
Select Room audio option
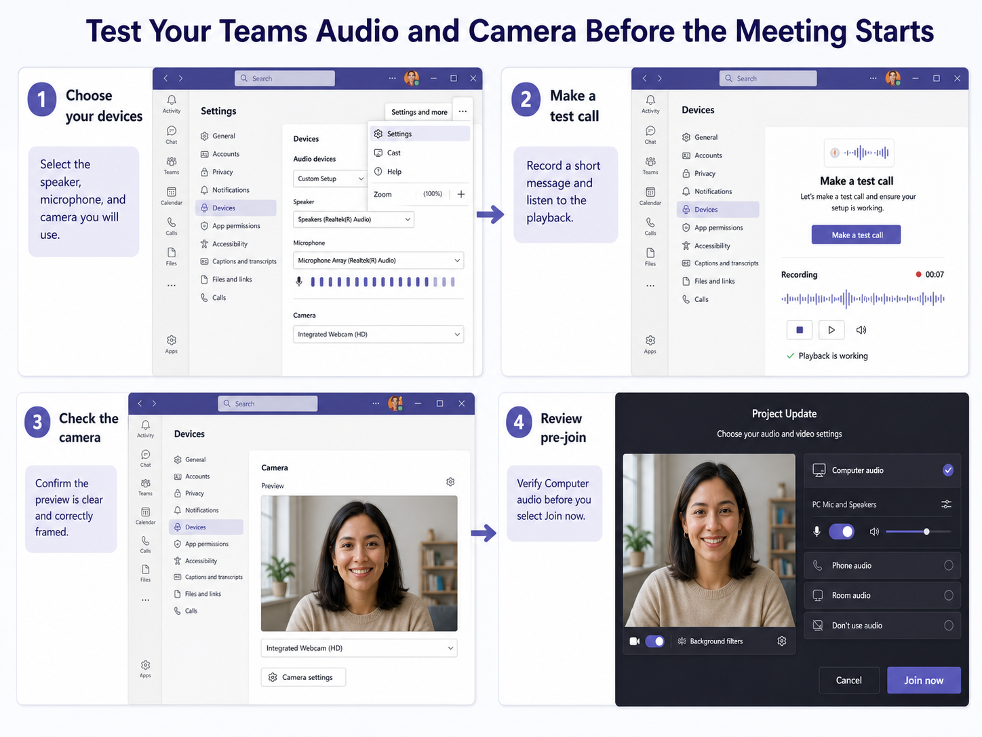[x=882, y=595]
